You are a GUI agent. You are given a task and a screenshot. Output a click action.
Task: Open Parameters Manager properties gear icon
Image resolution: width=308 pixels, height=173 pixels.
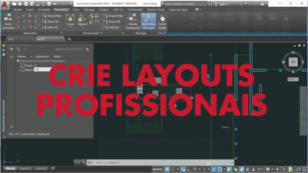(x=4, y=54)
